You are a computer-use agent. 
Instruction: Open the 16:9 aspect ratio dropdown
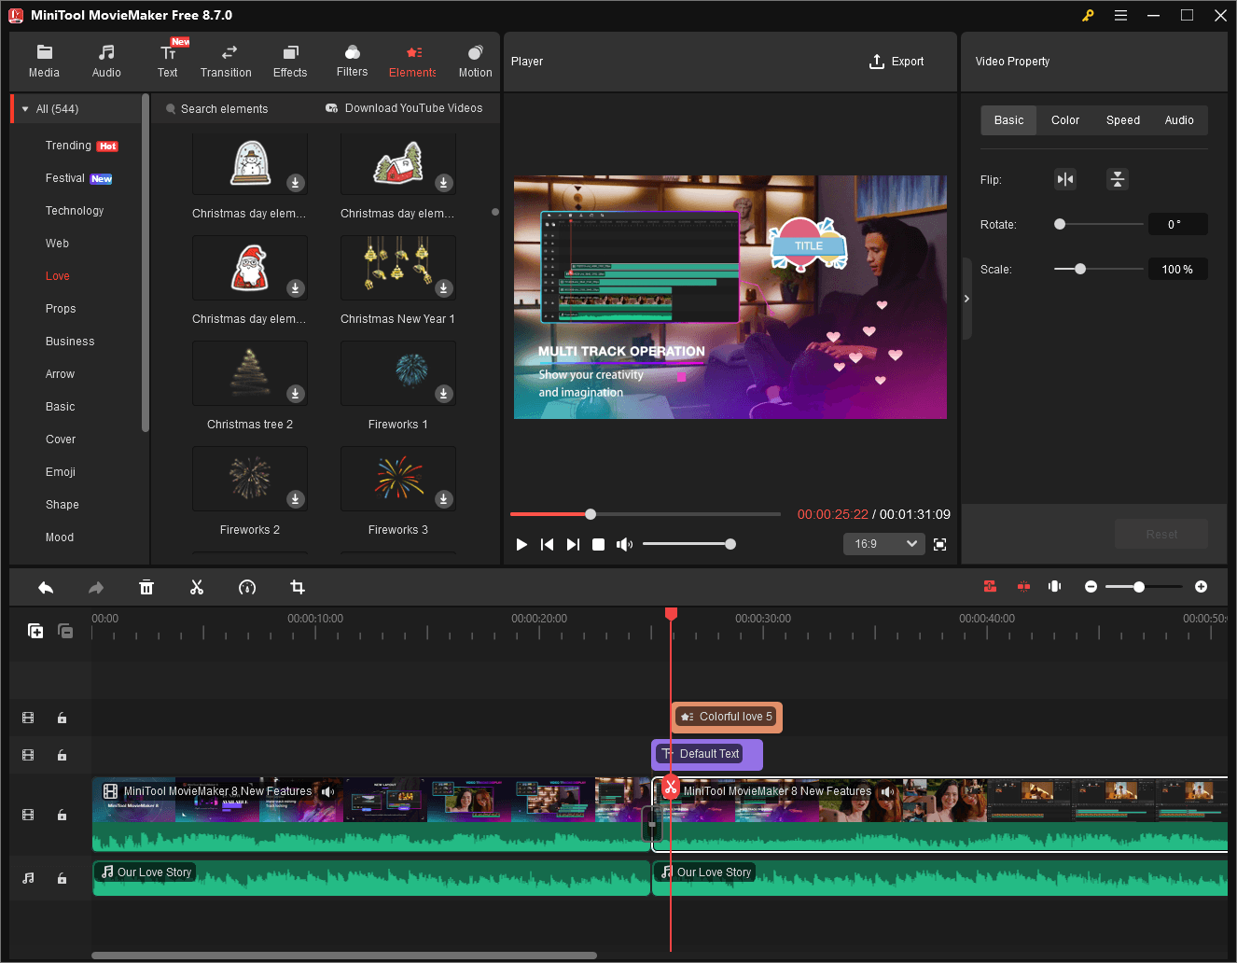884,544
